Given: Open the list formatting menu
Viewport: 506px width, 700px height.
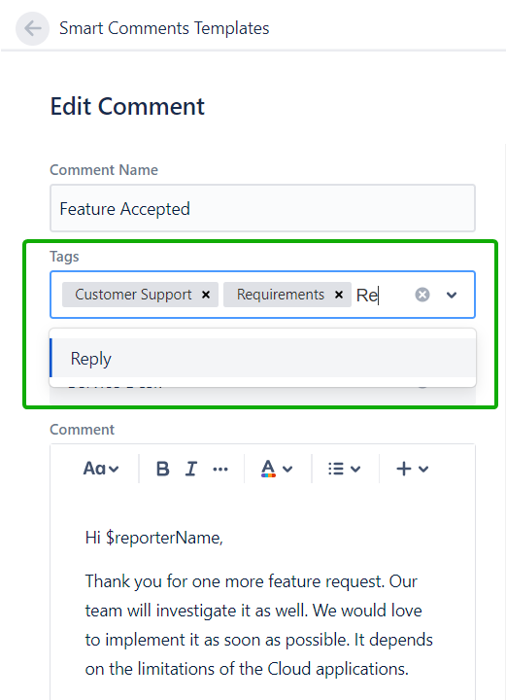Looking at the screenshot, I should pyautogui.click(x=344, y=469).
